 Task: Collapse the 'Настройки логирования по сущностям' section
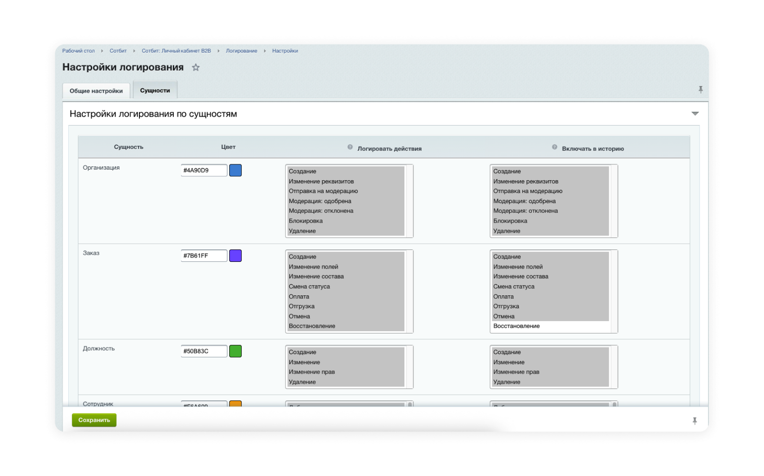click(x=695, y=114)
